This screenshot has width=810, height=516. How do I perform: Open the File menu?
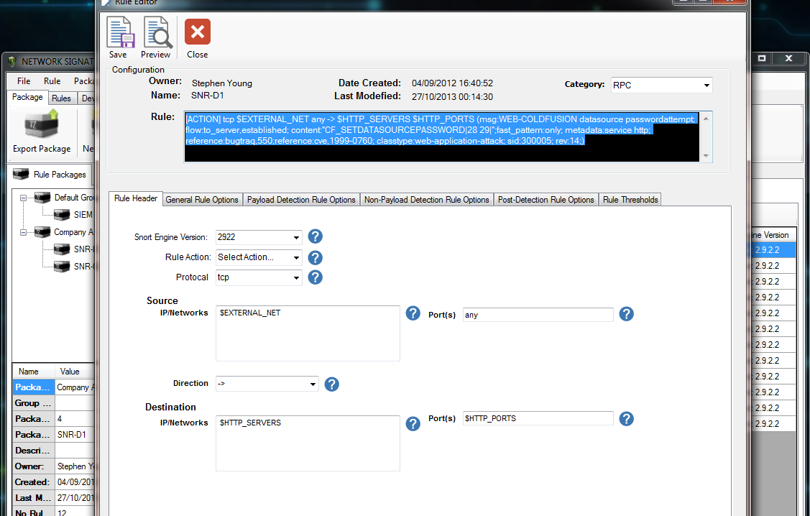coord(24,81)
